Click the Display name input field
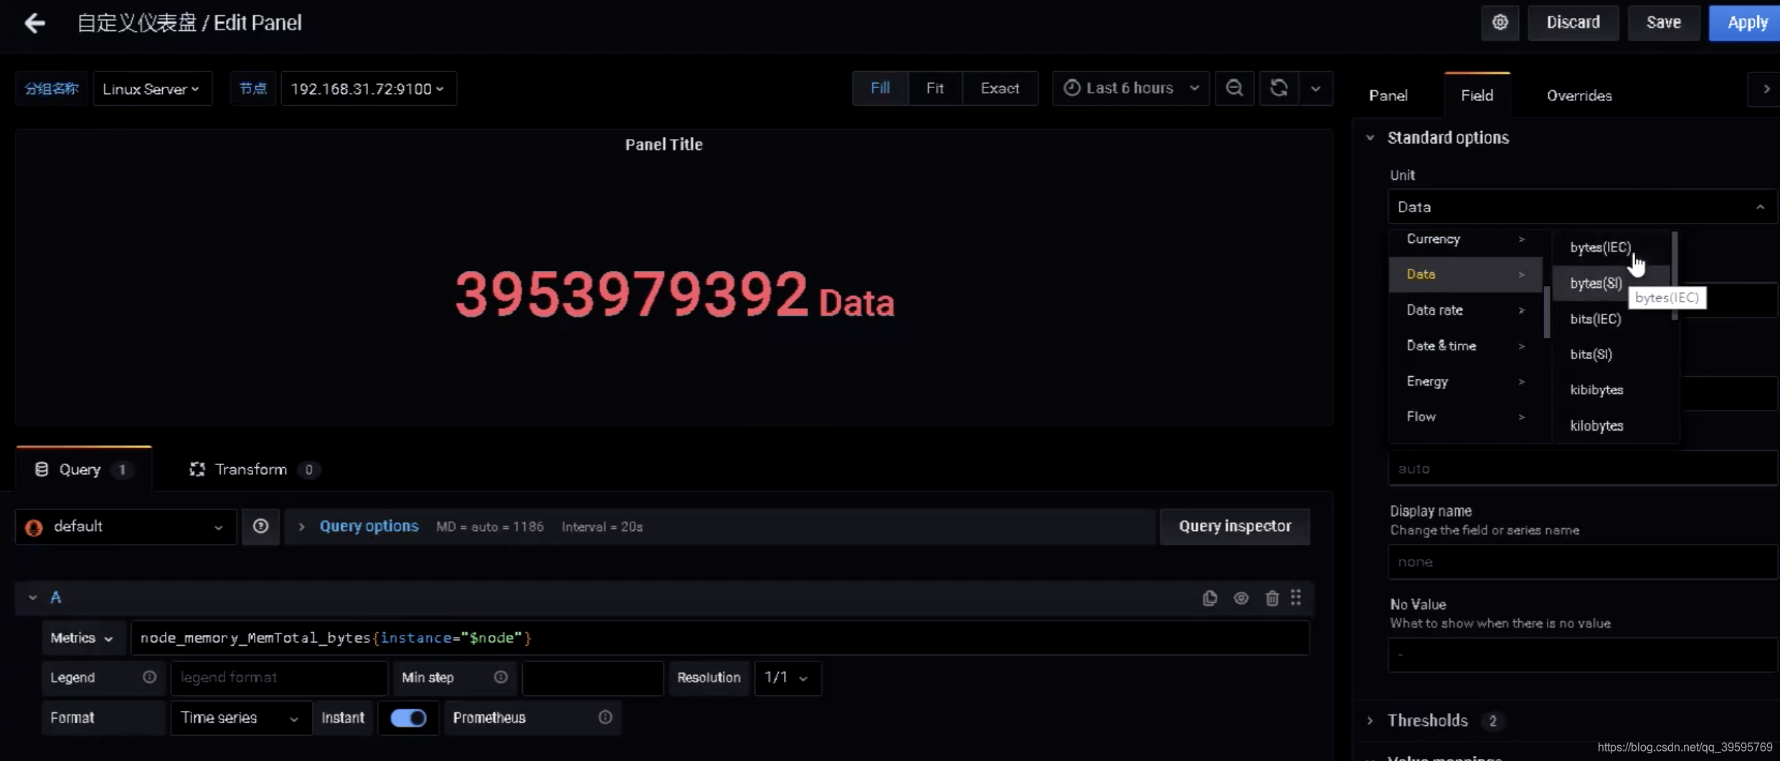 [1583, 562]
